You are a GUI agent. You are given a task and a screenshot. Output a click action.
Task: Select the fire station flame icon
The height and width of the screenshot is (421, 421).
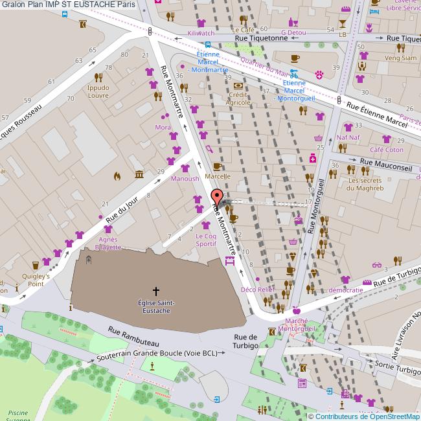tap(117, 175)
